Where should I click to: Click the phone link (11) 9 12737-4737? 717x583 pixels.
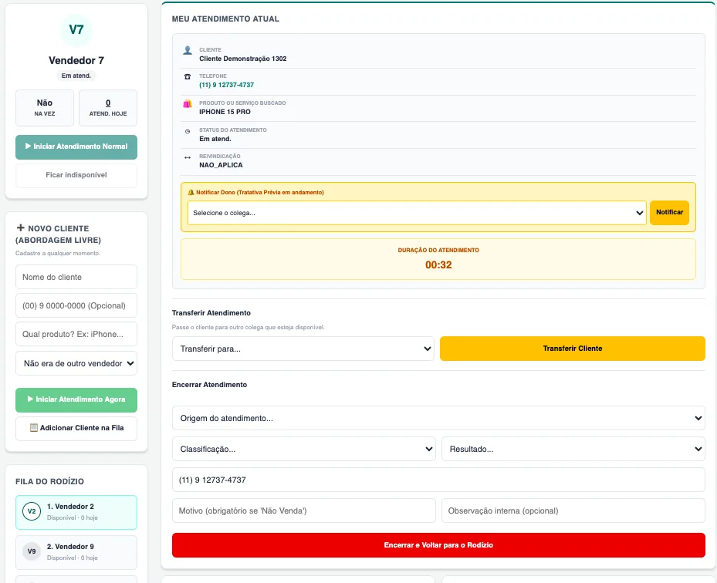(x=226, y=85)
